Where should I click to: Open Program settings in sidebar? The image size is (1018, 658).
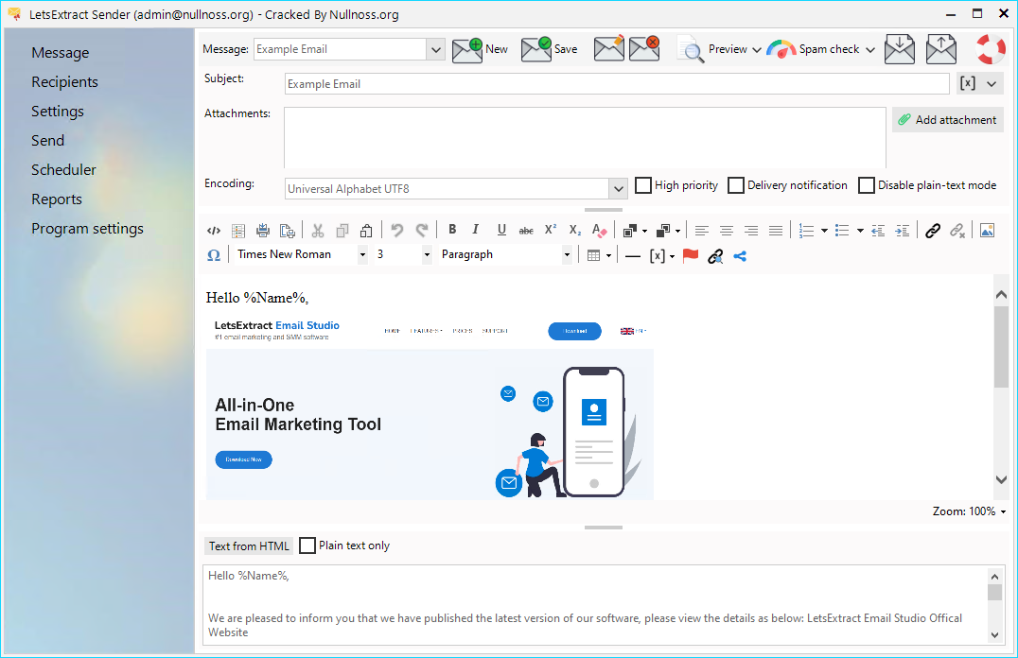88,229
